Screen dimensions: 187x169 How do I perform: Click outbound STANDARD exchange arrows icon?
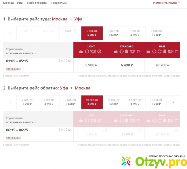[x=121, y=51]
